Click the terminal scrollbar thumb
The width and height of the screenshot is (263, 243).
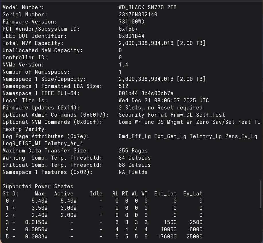coord(261,194)
